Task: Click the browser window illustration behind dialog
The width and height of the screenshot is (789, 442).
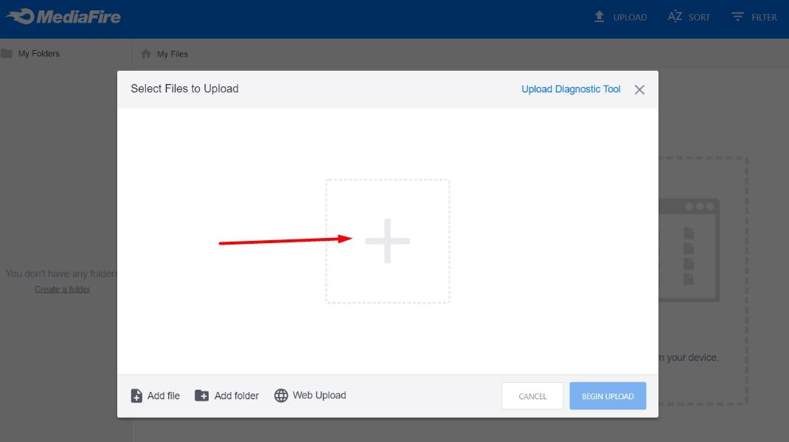Action: 689,250
